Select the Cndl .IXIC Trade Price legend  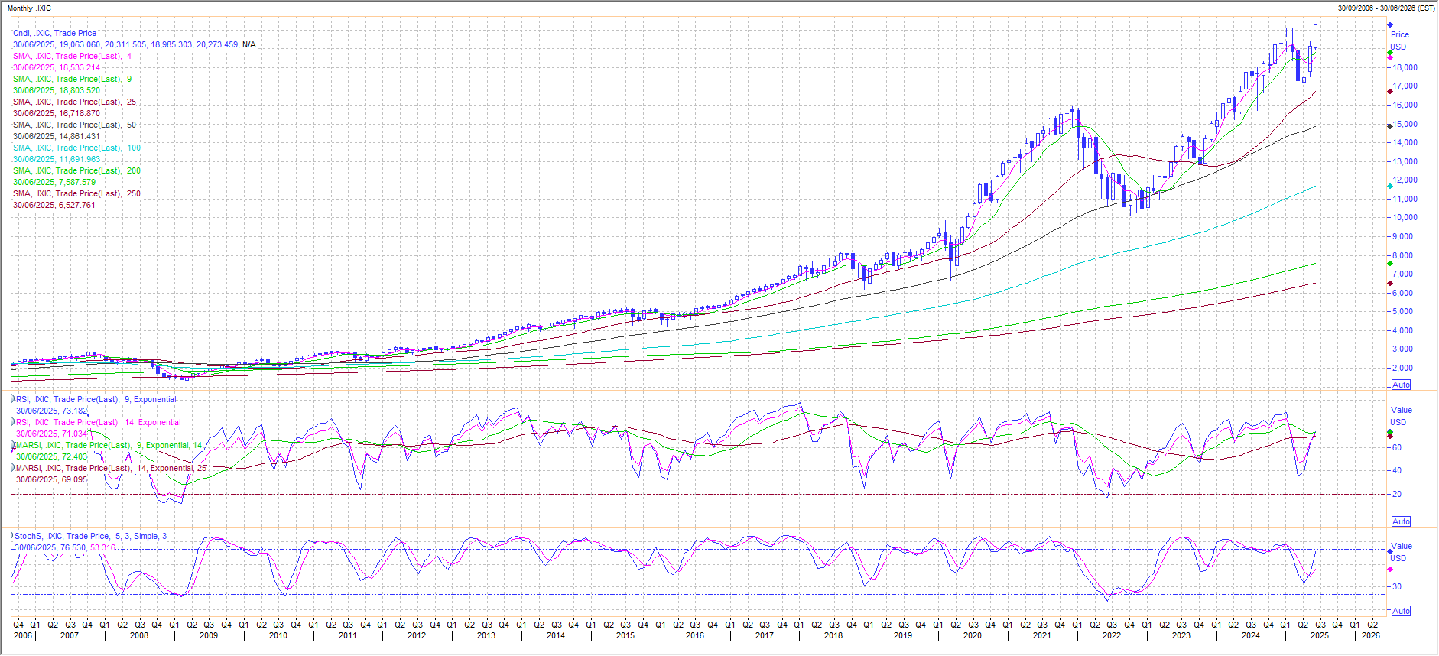[54, 33]
